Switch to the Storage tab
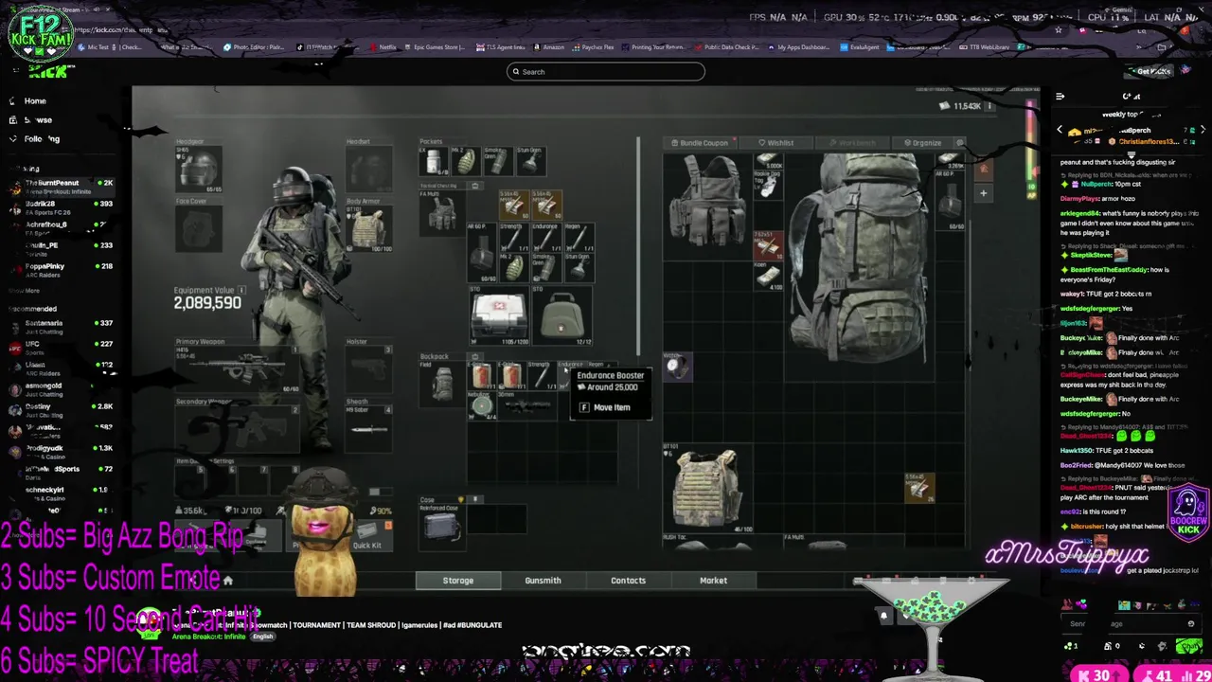The width and height of the screenshot is (1212, 682). pyautogui.click(x=458, y=581)
